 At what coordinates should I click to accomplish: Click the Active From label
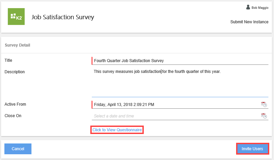click(x=15, y=104)
